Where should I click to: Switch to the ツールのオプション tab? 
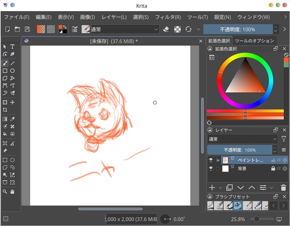click(x=255, y=41)
